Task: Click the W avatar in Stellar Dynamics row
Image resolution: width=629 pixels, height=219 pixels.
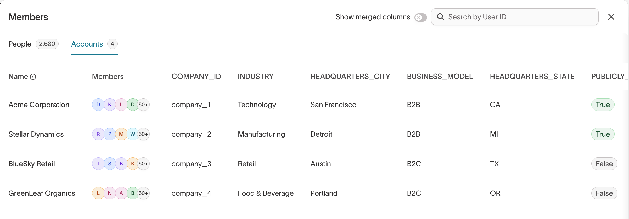Action: coord(133,134)
